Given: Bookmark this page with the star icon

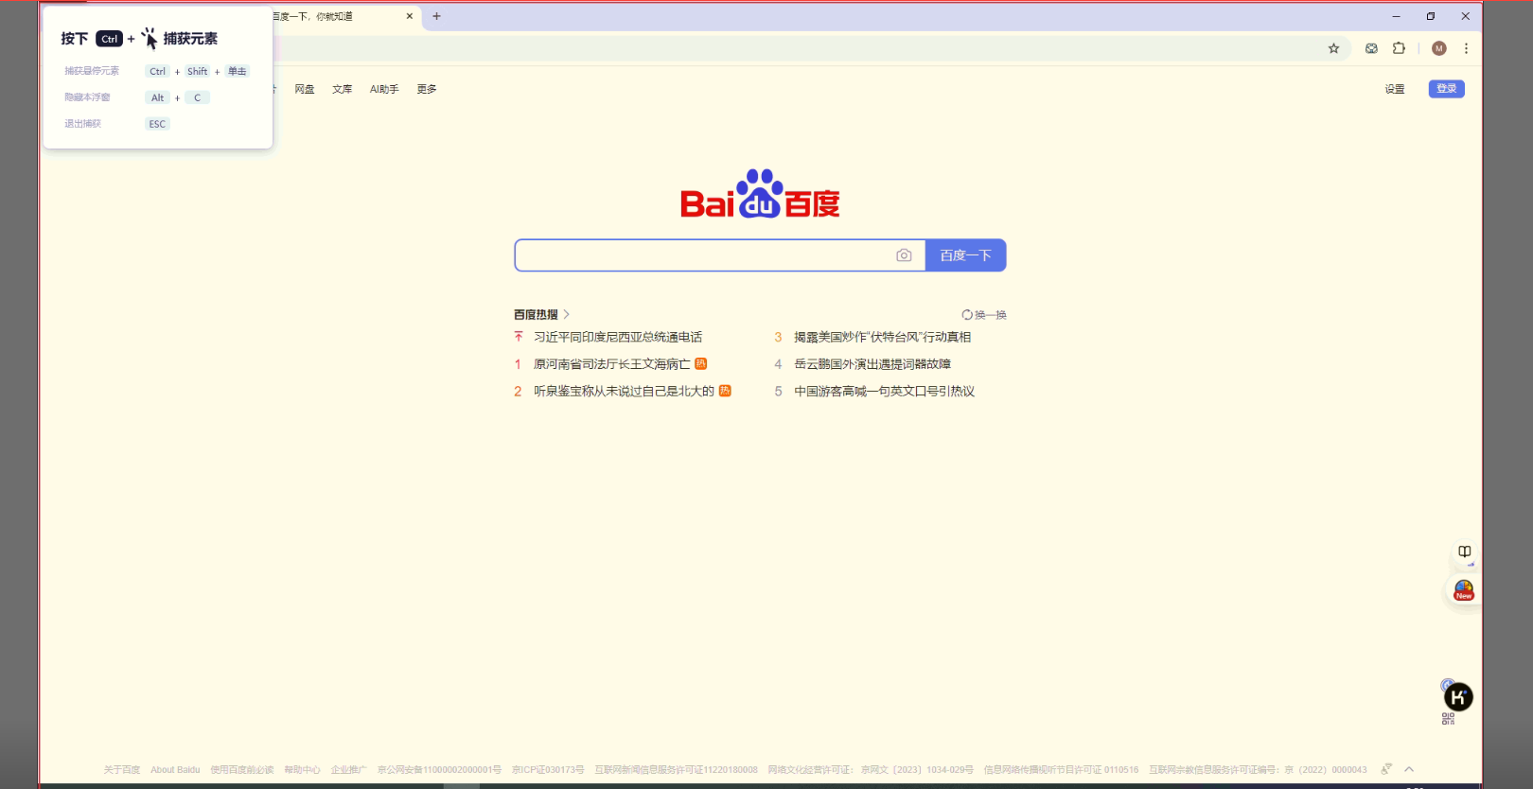Looking at the screenshot, I should point(1333,48).
